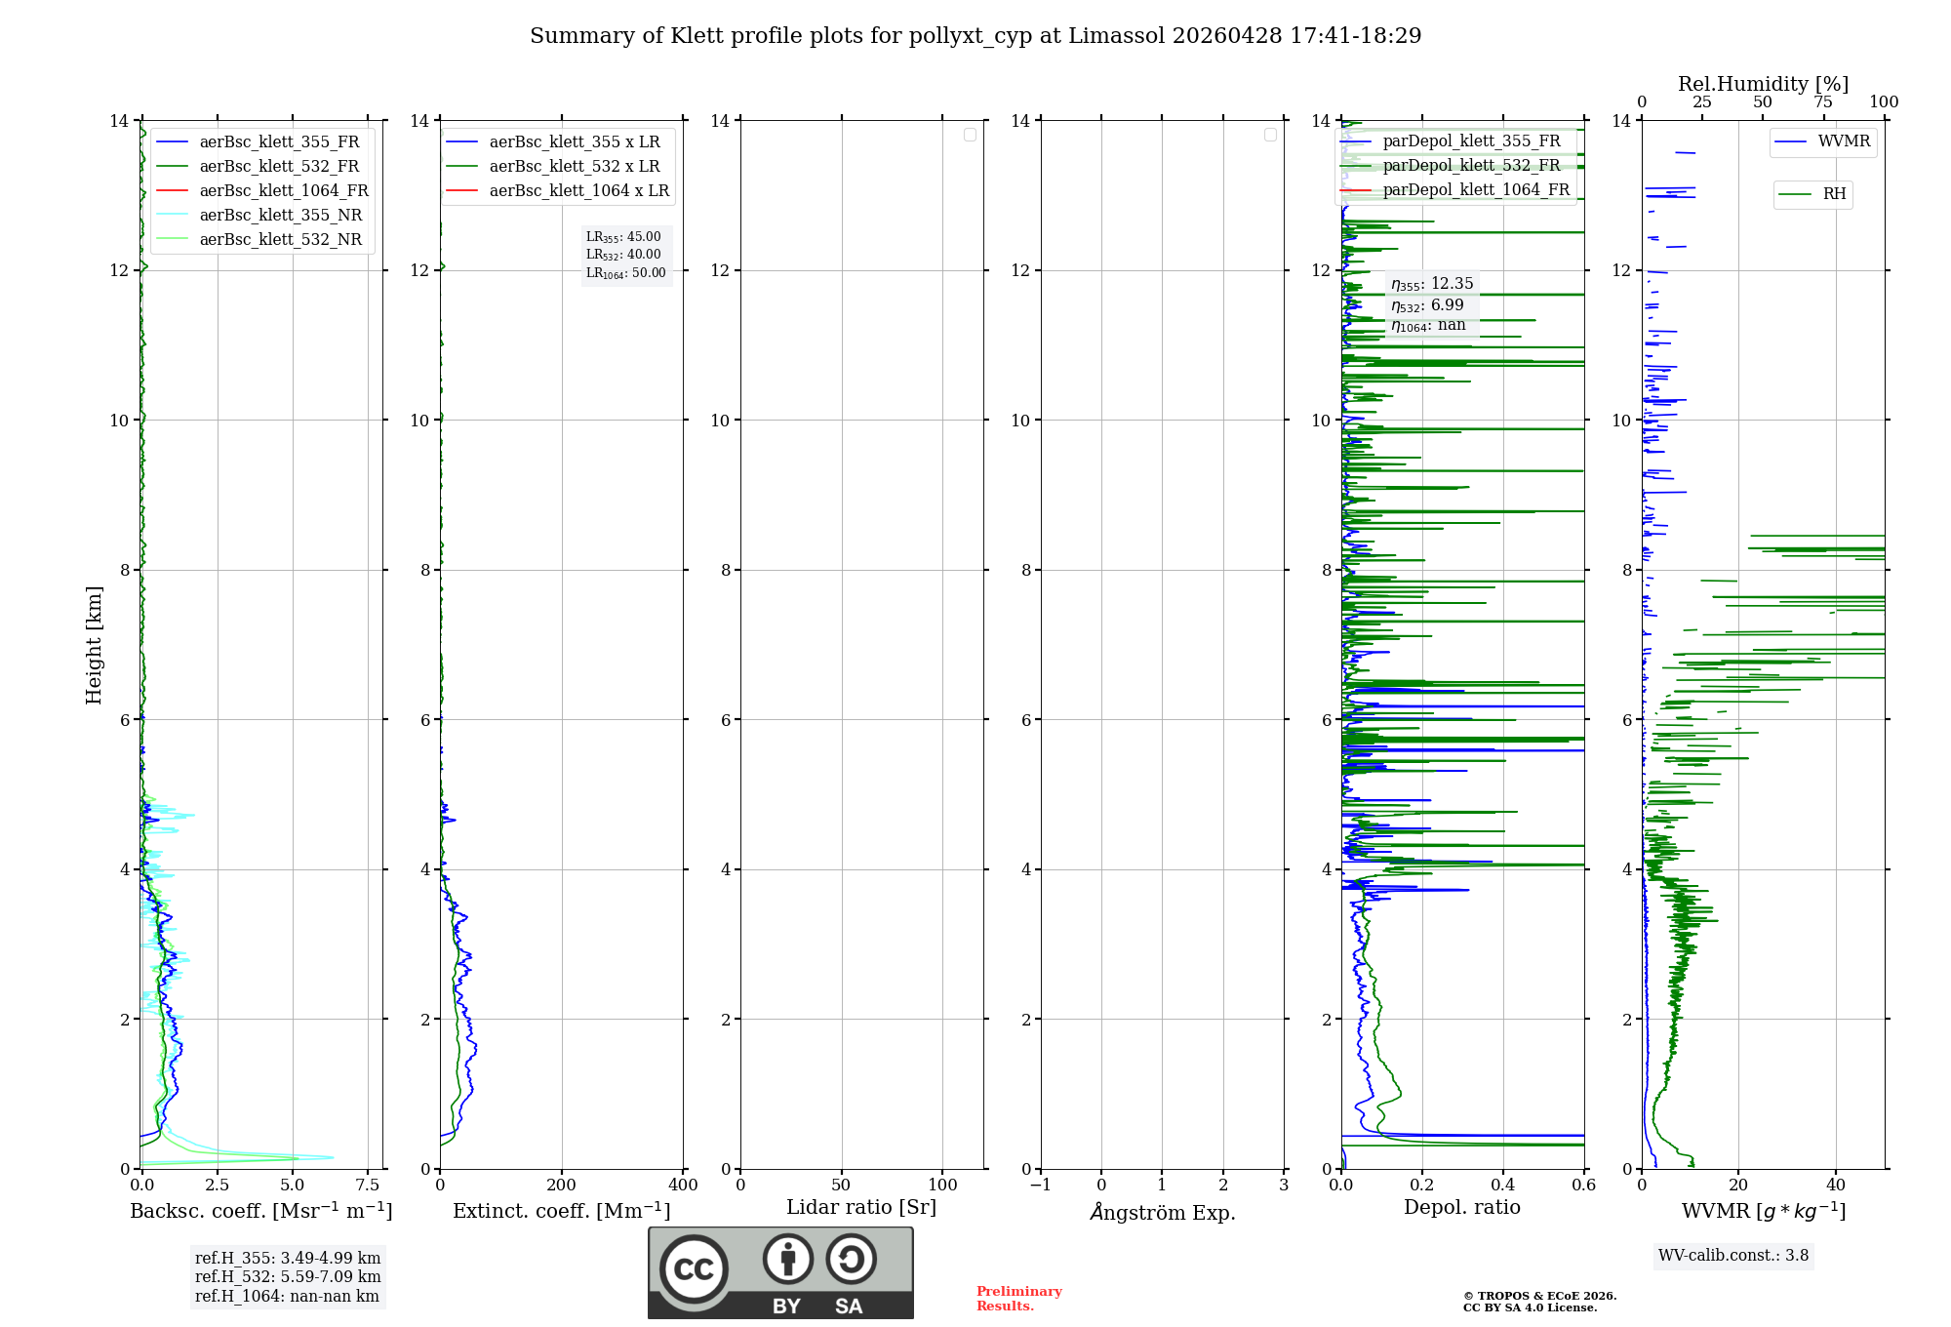
Task: Click the cyan aerBsc_klett_355_NR legend line
Action: click(172, 216)
